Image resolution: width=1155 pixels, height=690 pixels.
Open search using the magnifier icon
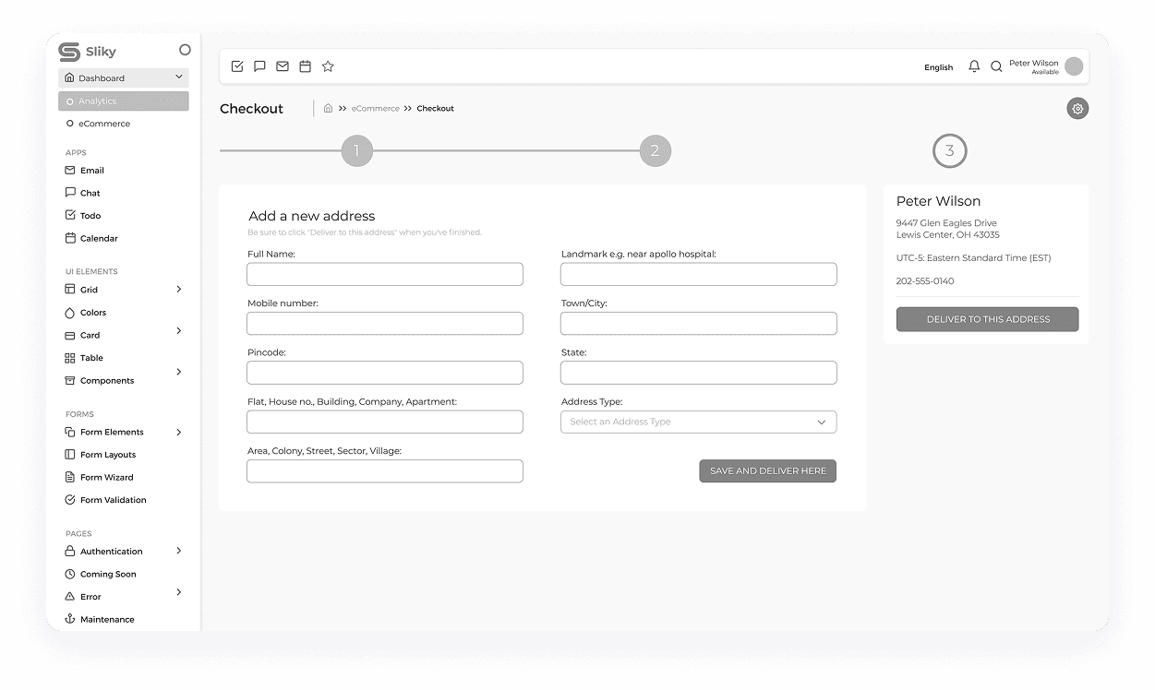(996, 65)
